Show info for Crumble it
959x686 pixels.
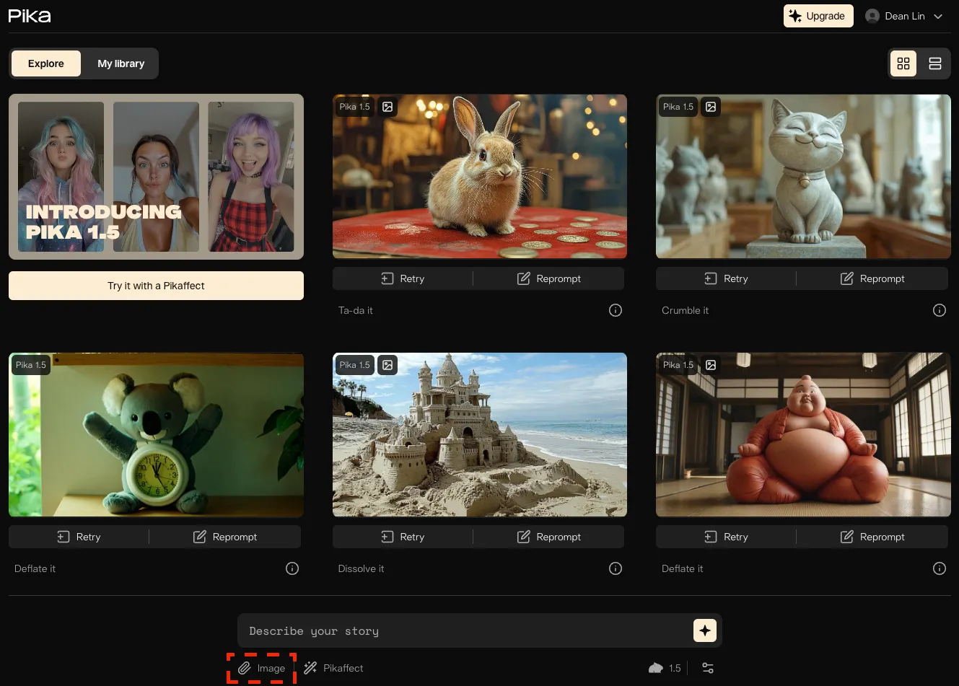click(940, 310)
